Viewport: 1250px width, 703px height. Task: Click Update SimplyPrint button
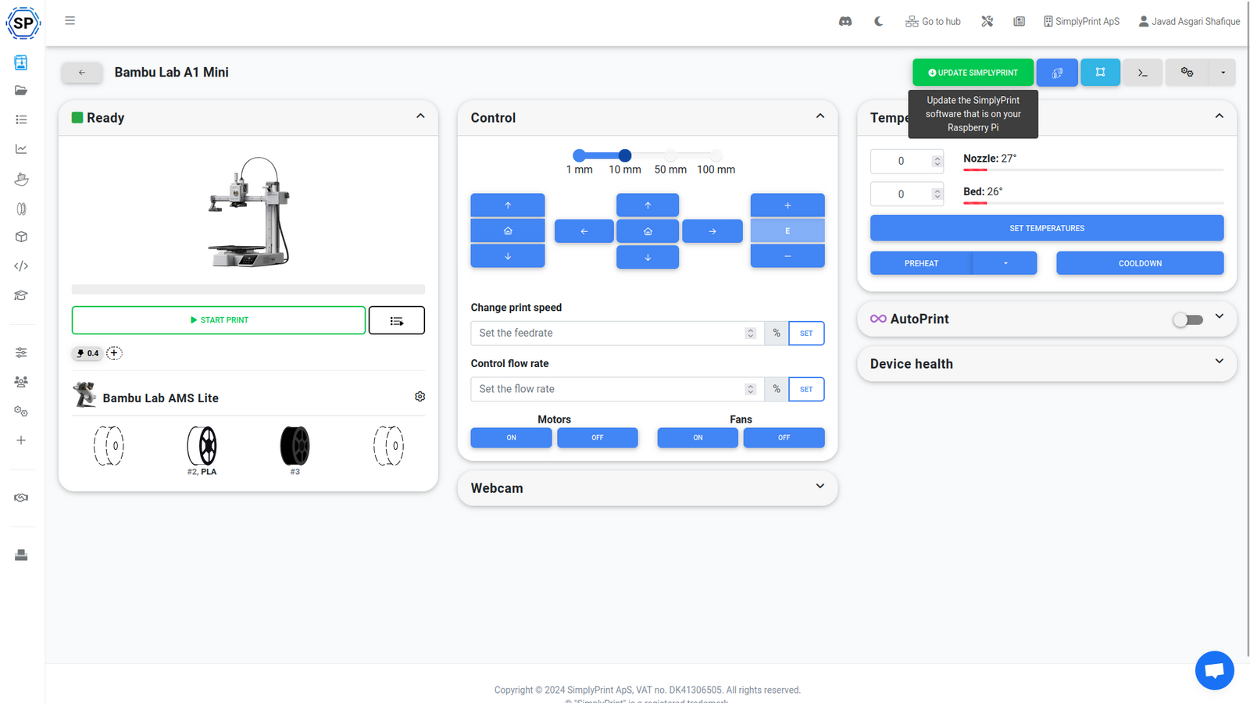pyautogui.click(x=973, y=73)
